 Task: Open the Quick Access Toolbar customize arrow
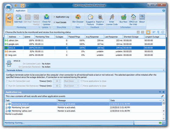tap(28, 5)
